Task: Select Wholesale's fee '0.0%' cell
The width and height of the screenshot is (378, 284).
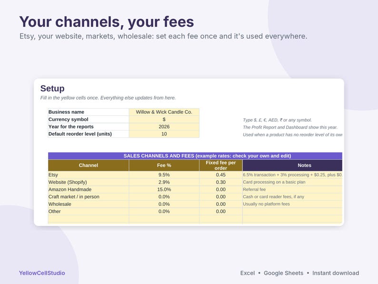Action: [x=164, y=204]
